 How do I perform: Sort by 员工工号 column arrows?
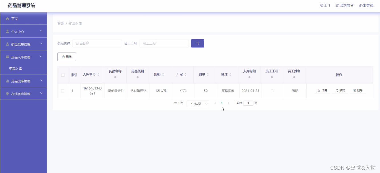coord(272,77)
